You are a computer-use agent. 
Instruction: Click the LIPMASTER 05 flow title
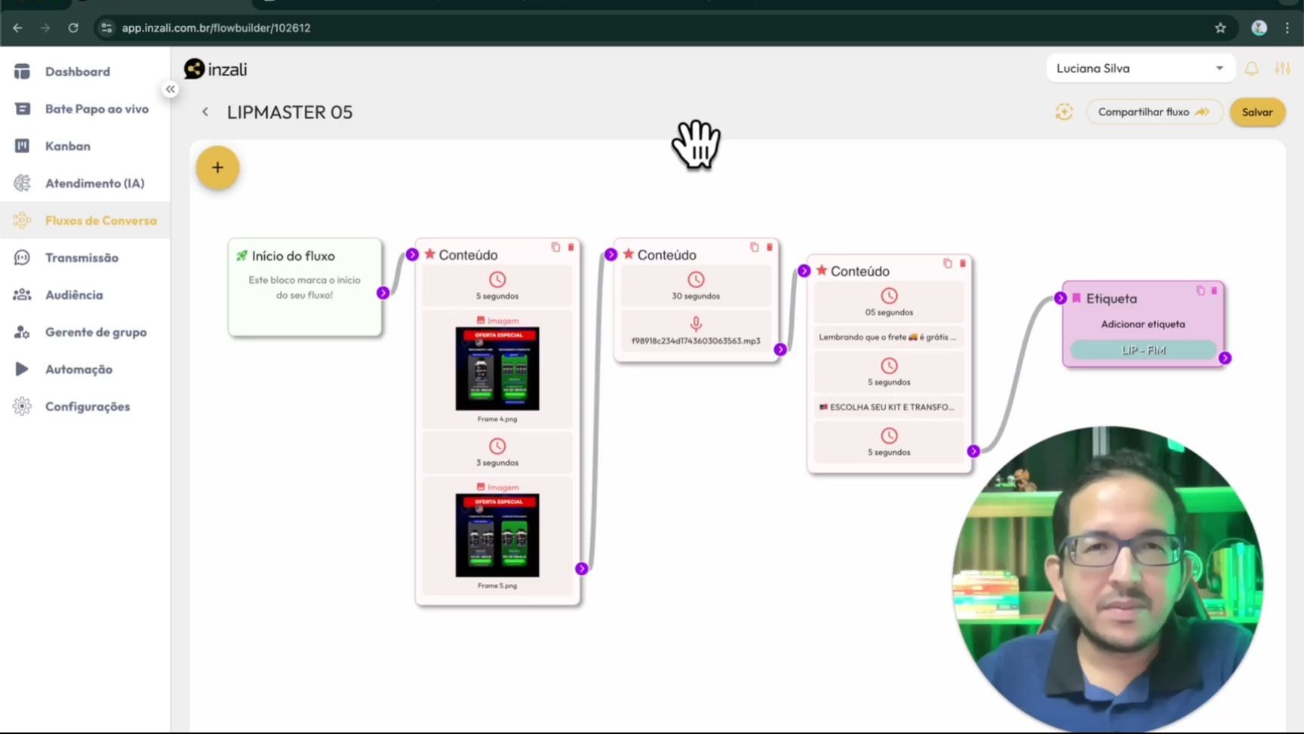(x=290, y=112)
